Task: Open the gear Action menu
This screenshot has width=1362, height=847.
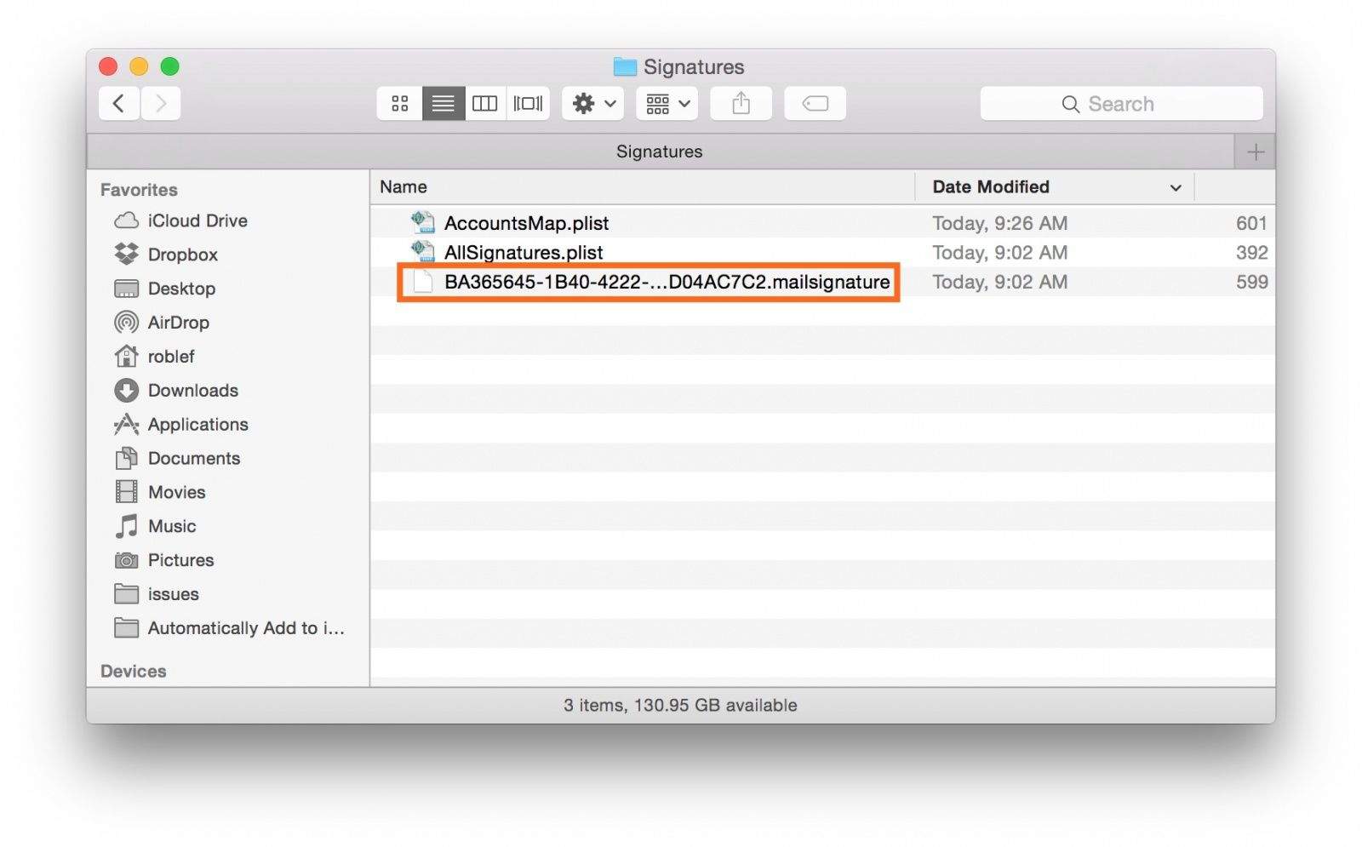Action: pyautogui.click(x=593, y=104)
